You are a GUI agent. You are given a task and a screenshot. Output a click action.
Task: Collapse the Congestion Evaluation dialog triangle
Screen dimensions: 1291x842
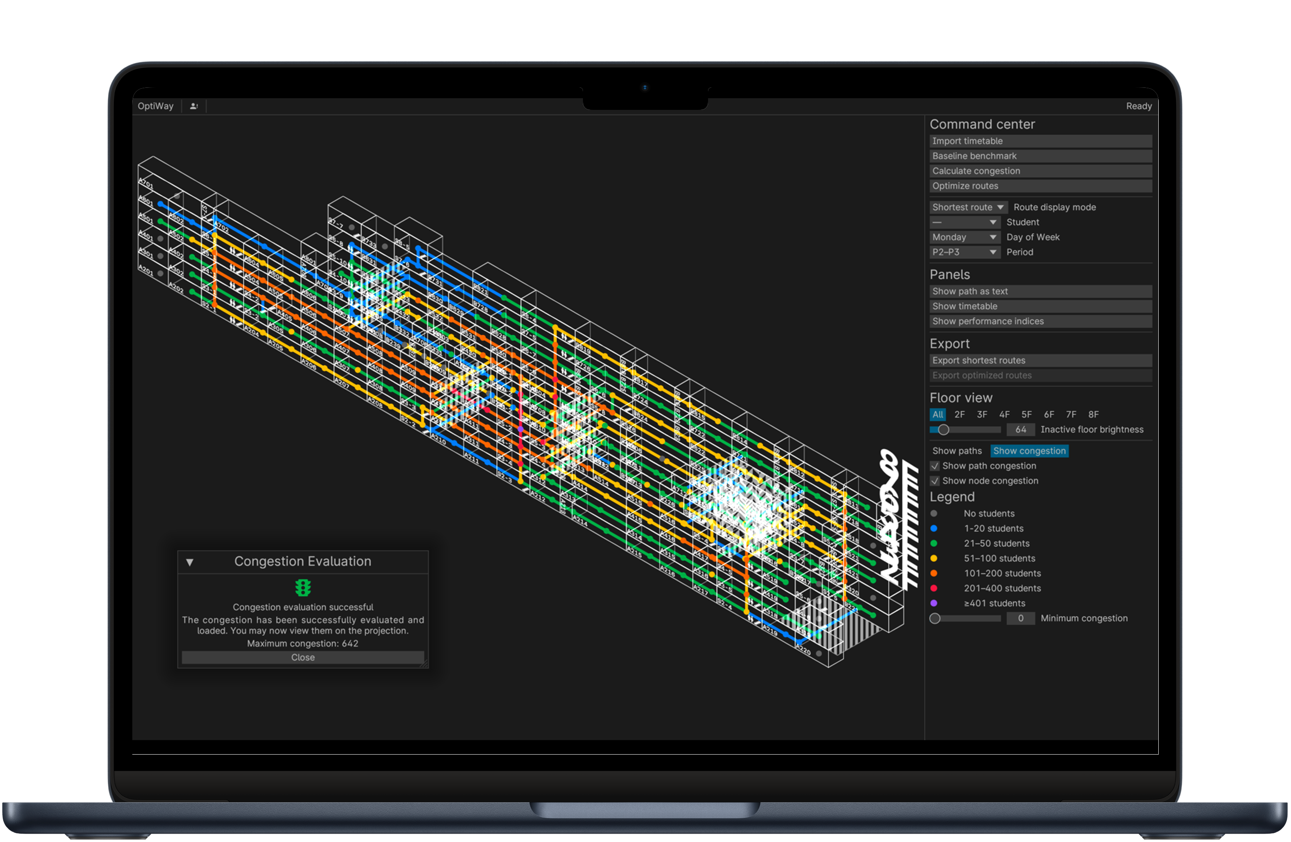190,562
